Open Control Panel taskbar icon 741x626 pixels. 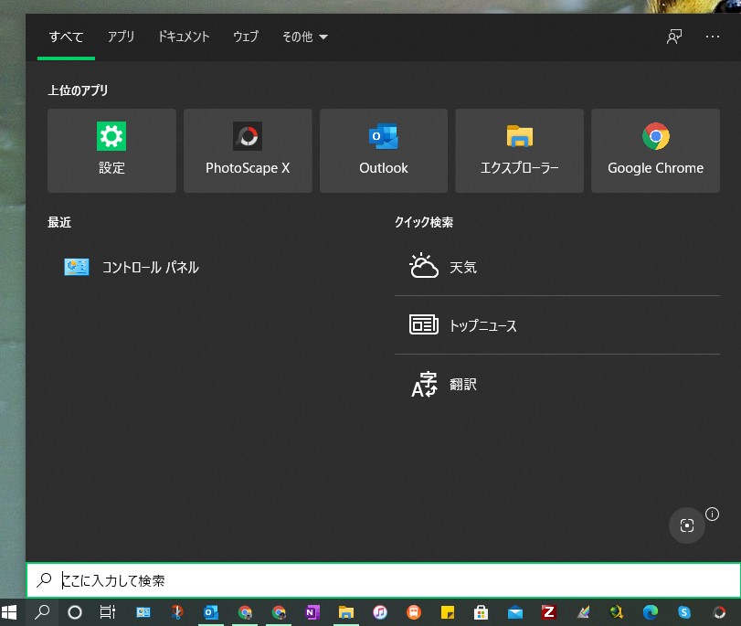(143, 612)
